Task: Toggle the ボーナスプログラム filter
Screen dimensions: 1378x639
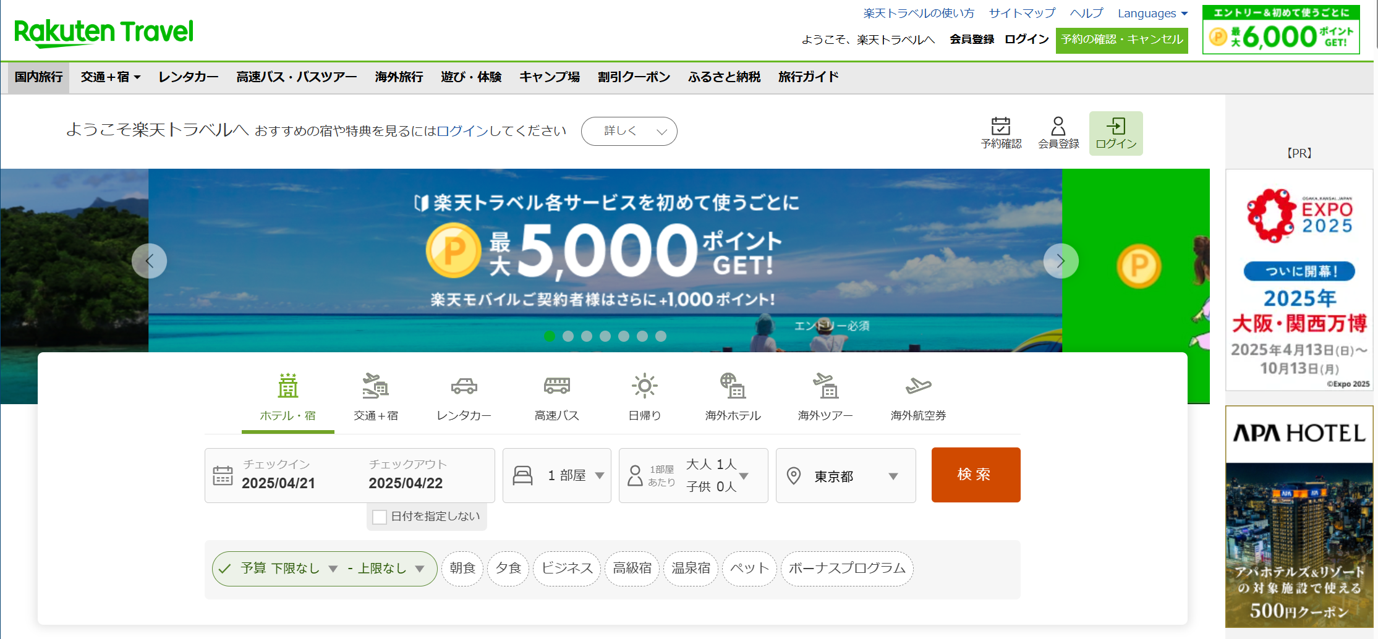Action: [847, 569]
